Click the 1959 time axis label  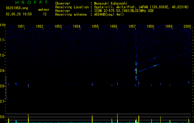pos(169,26)
